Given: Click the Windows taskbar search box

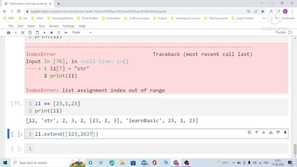Looking at the screenshot, I should [x=48, y=163].
